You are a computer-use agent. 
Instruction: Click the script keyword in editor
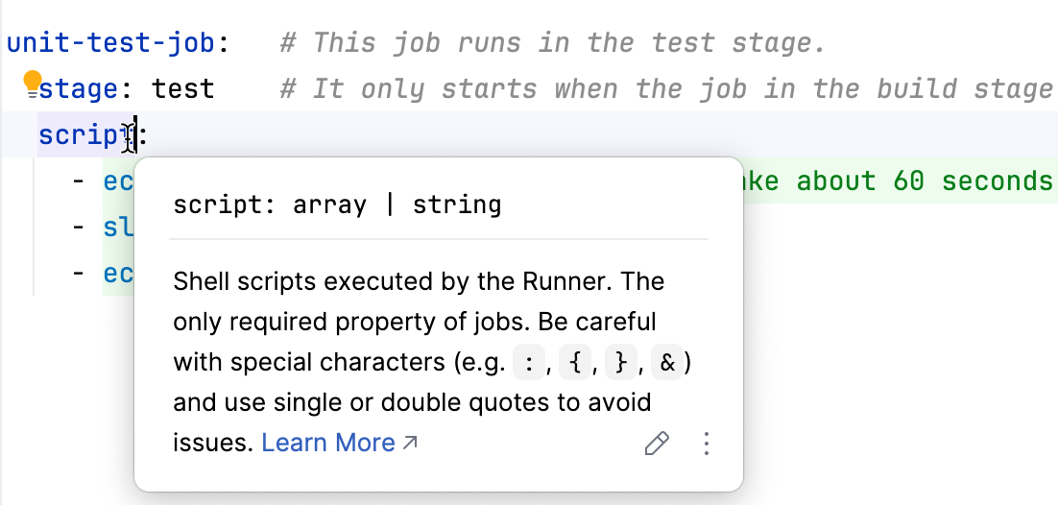pos(83,135)
